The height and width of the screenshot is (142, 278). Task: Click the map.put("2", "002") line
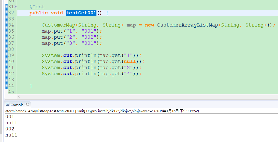click(72, 37)
